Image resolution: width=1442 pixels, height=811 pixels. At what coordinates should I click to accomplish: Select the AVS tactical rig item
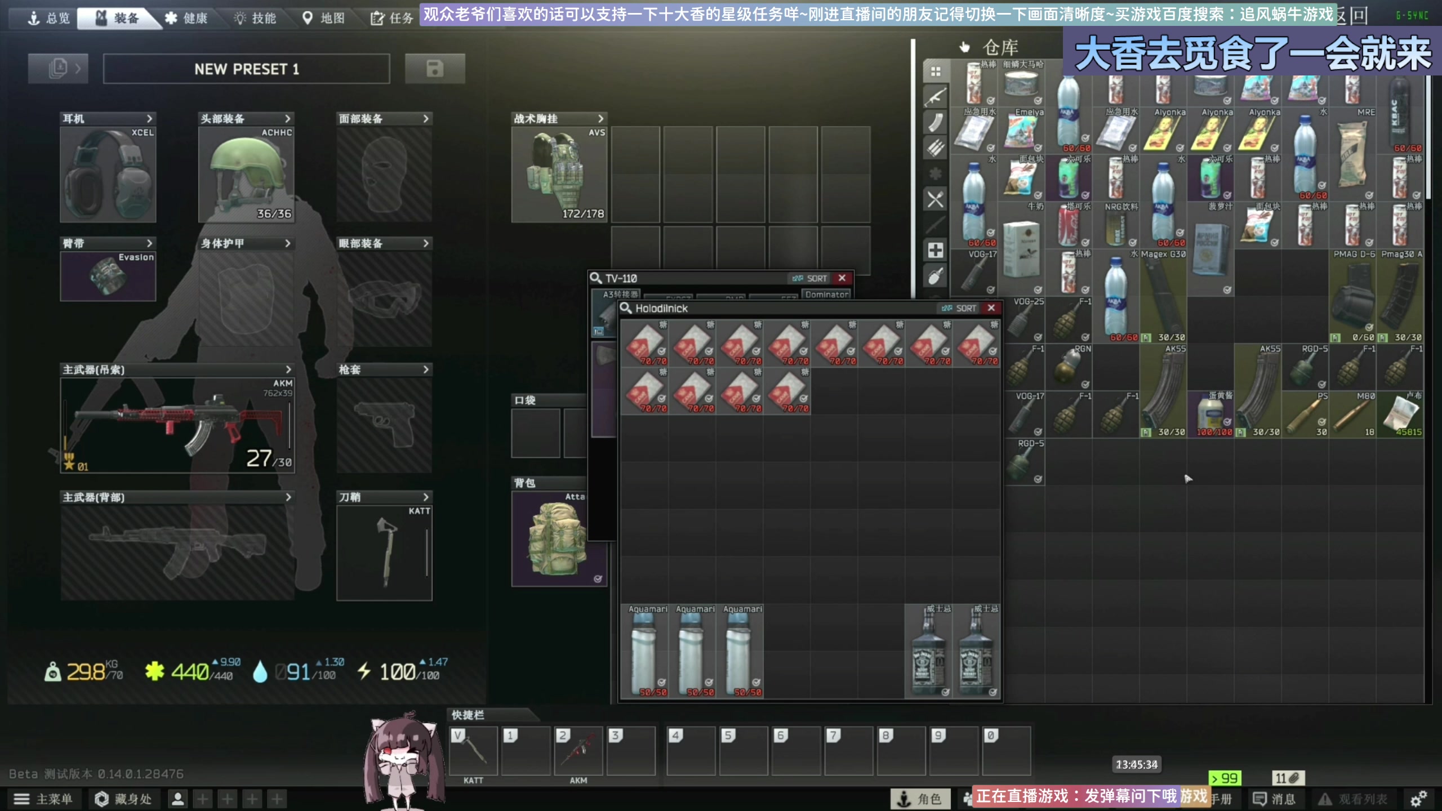click(x=559, y=175)
